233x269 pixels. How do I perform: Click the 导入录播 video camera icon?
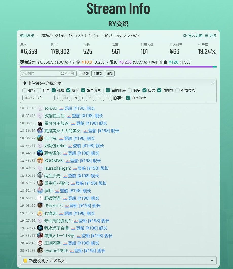pos(185,36)
